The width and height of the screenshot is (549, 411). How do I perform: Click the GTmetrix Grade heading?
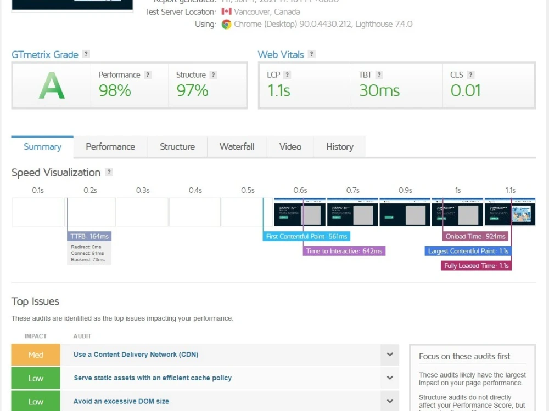coord(45,54)
